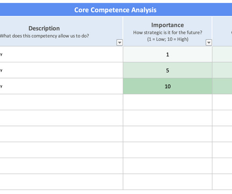Click the third empty Importance cell below 10
Screen dimensions: 232x194
coord(168,134)
